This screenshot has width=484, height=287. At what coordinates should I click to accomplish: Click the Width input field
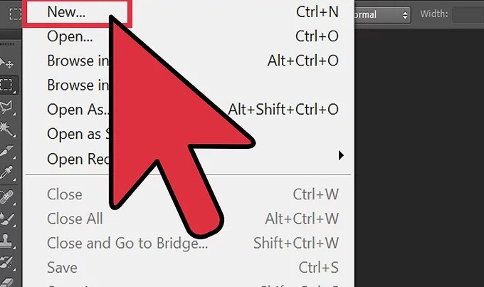[468, 15]
